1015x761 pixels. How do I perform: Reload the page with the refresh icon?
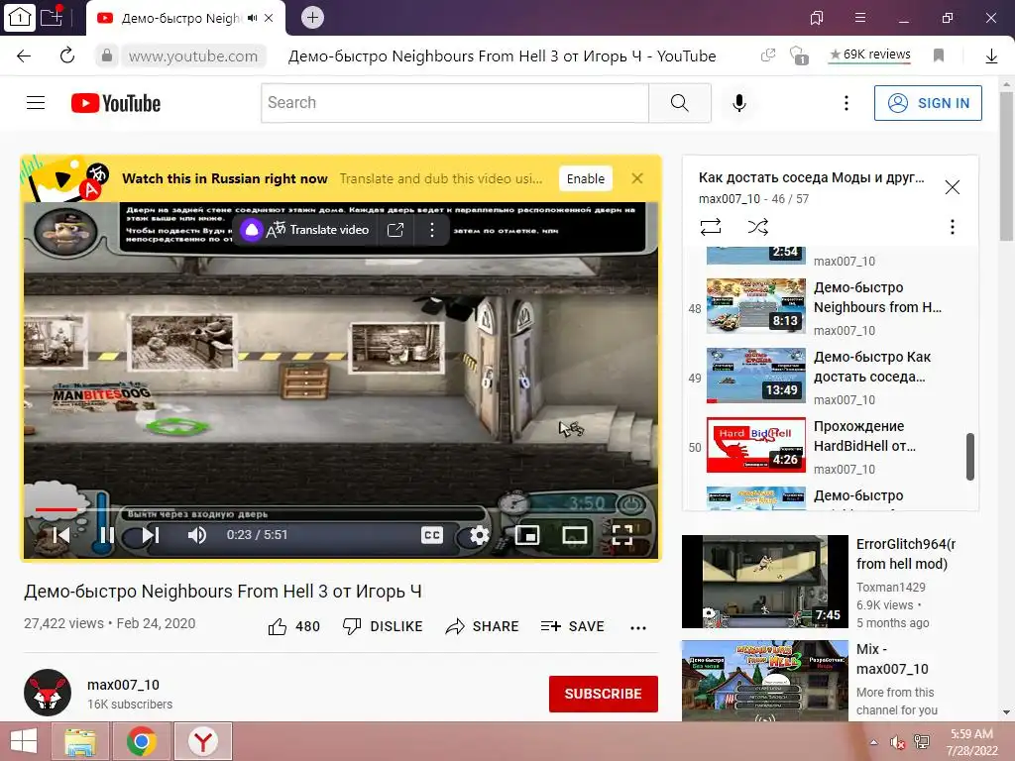67,55
